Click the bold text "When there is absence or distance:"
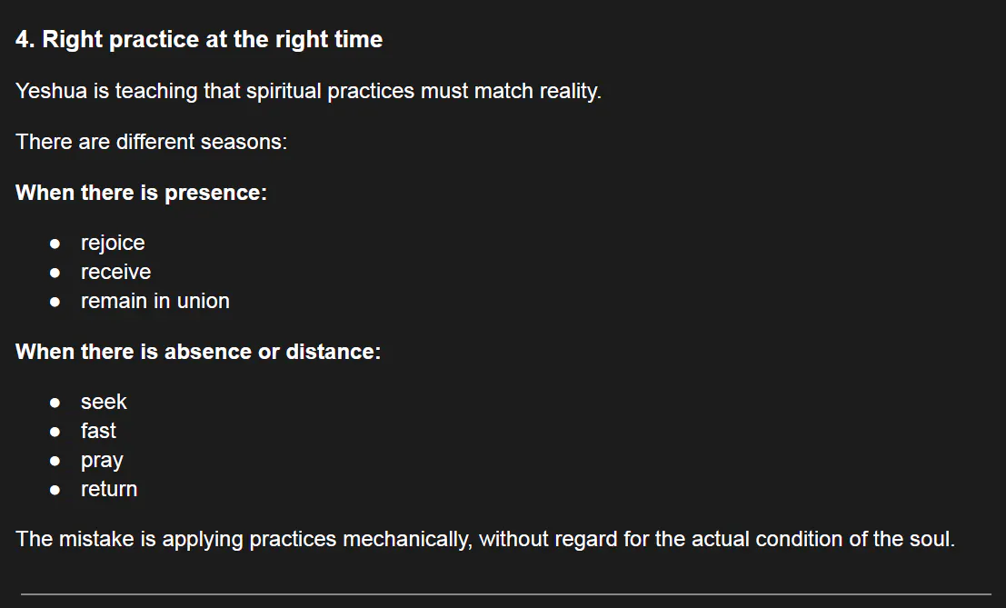This screenshot has height=608, width=1006. pyautogui.click(x=198, y=352)
